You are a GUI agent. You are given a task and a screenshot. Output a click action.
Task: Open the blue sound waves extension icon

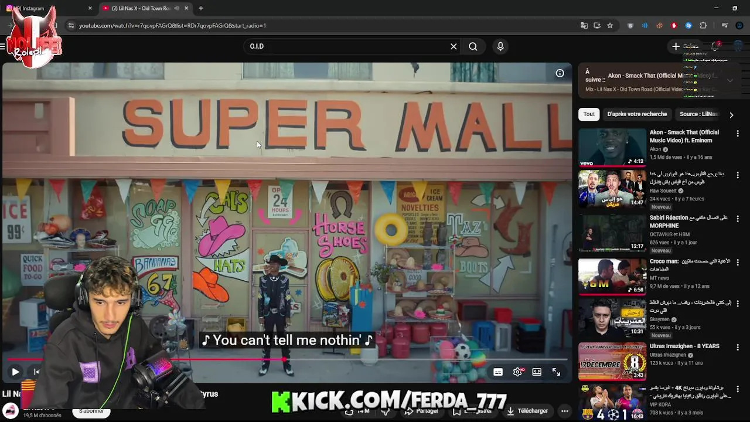pyautogui.click(x=645, y=25)
